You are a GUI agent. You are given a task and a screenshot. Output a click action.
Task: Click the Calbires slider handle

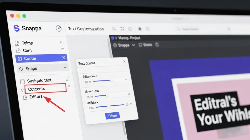[109, 106]
